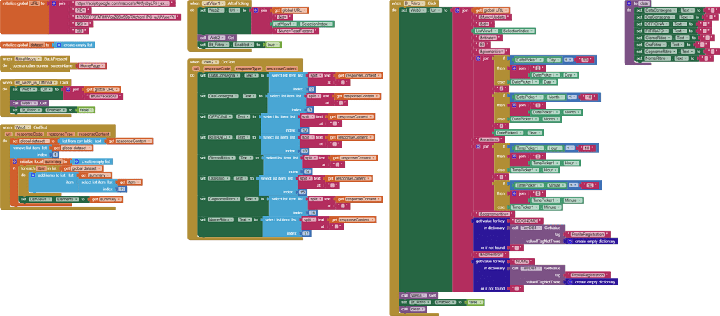Open the RitiraMezzo component dropdown in BackPressed event

point(29,59)
